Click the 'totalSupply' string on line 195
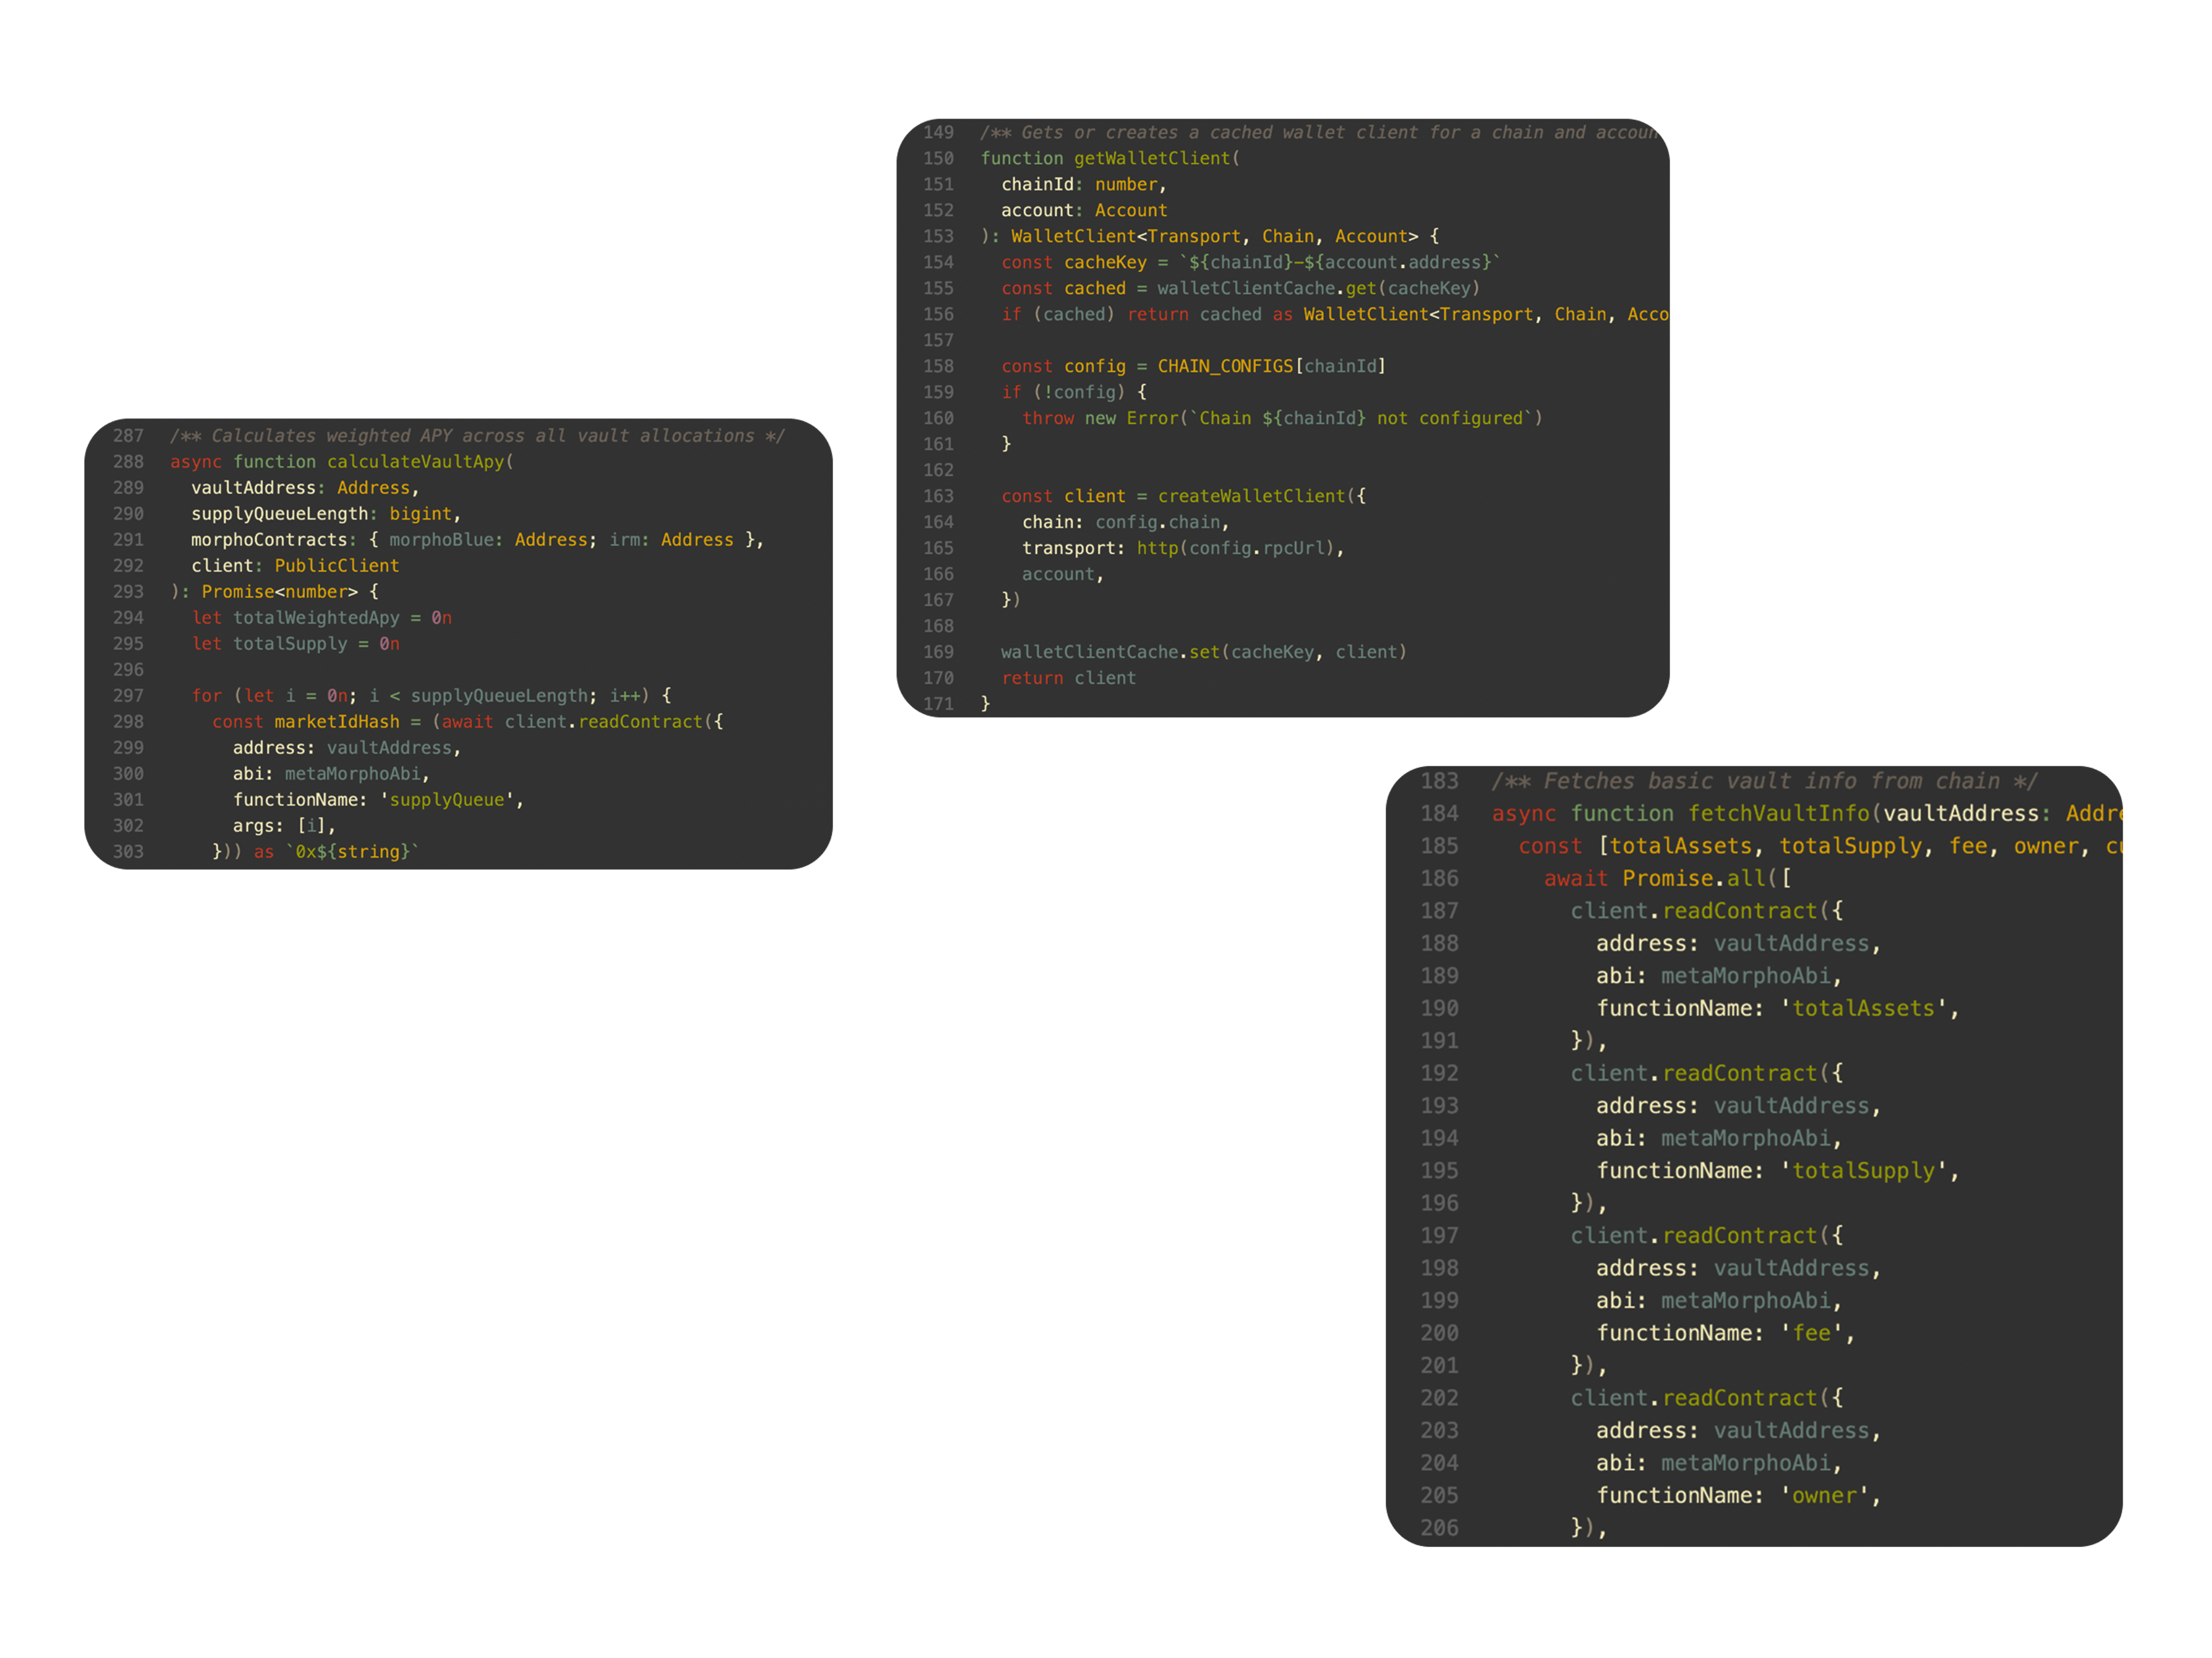The height and width of the screenshot is (1658, 2212). (x=1863, y=1170)
